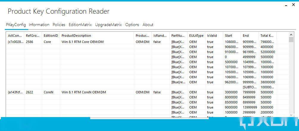
Task: Click the End column header
Action: (246, 36)
